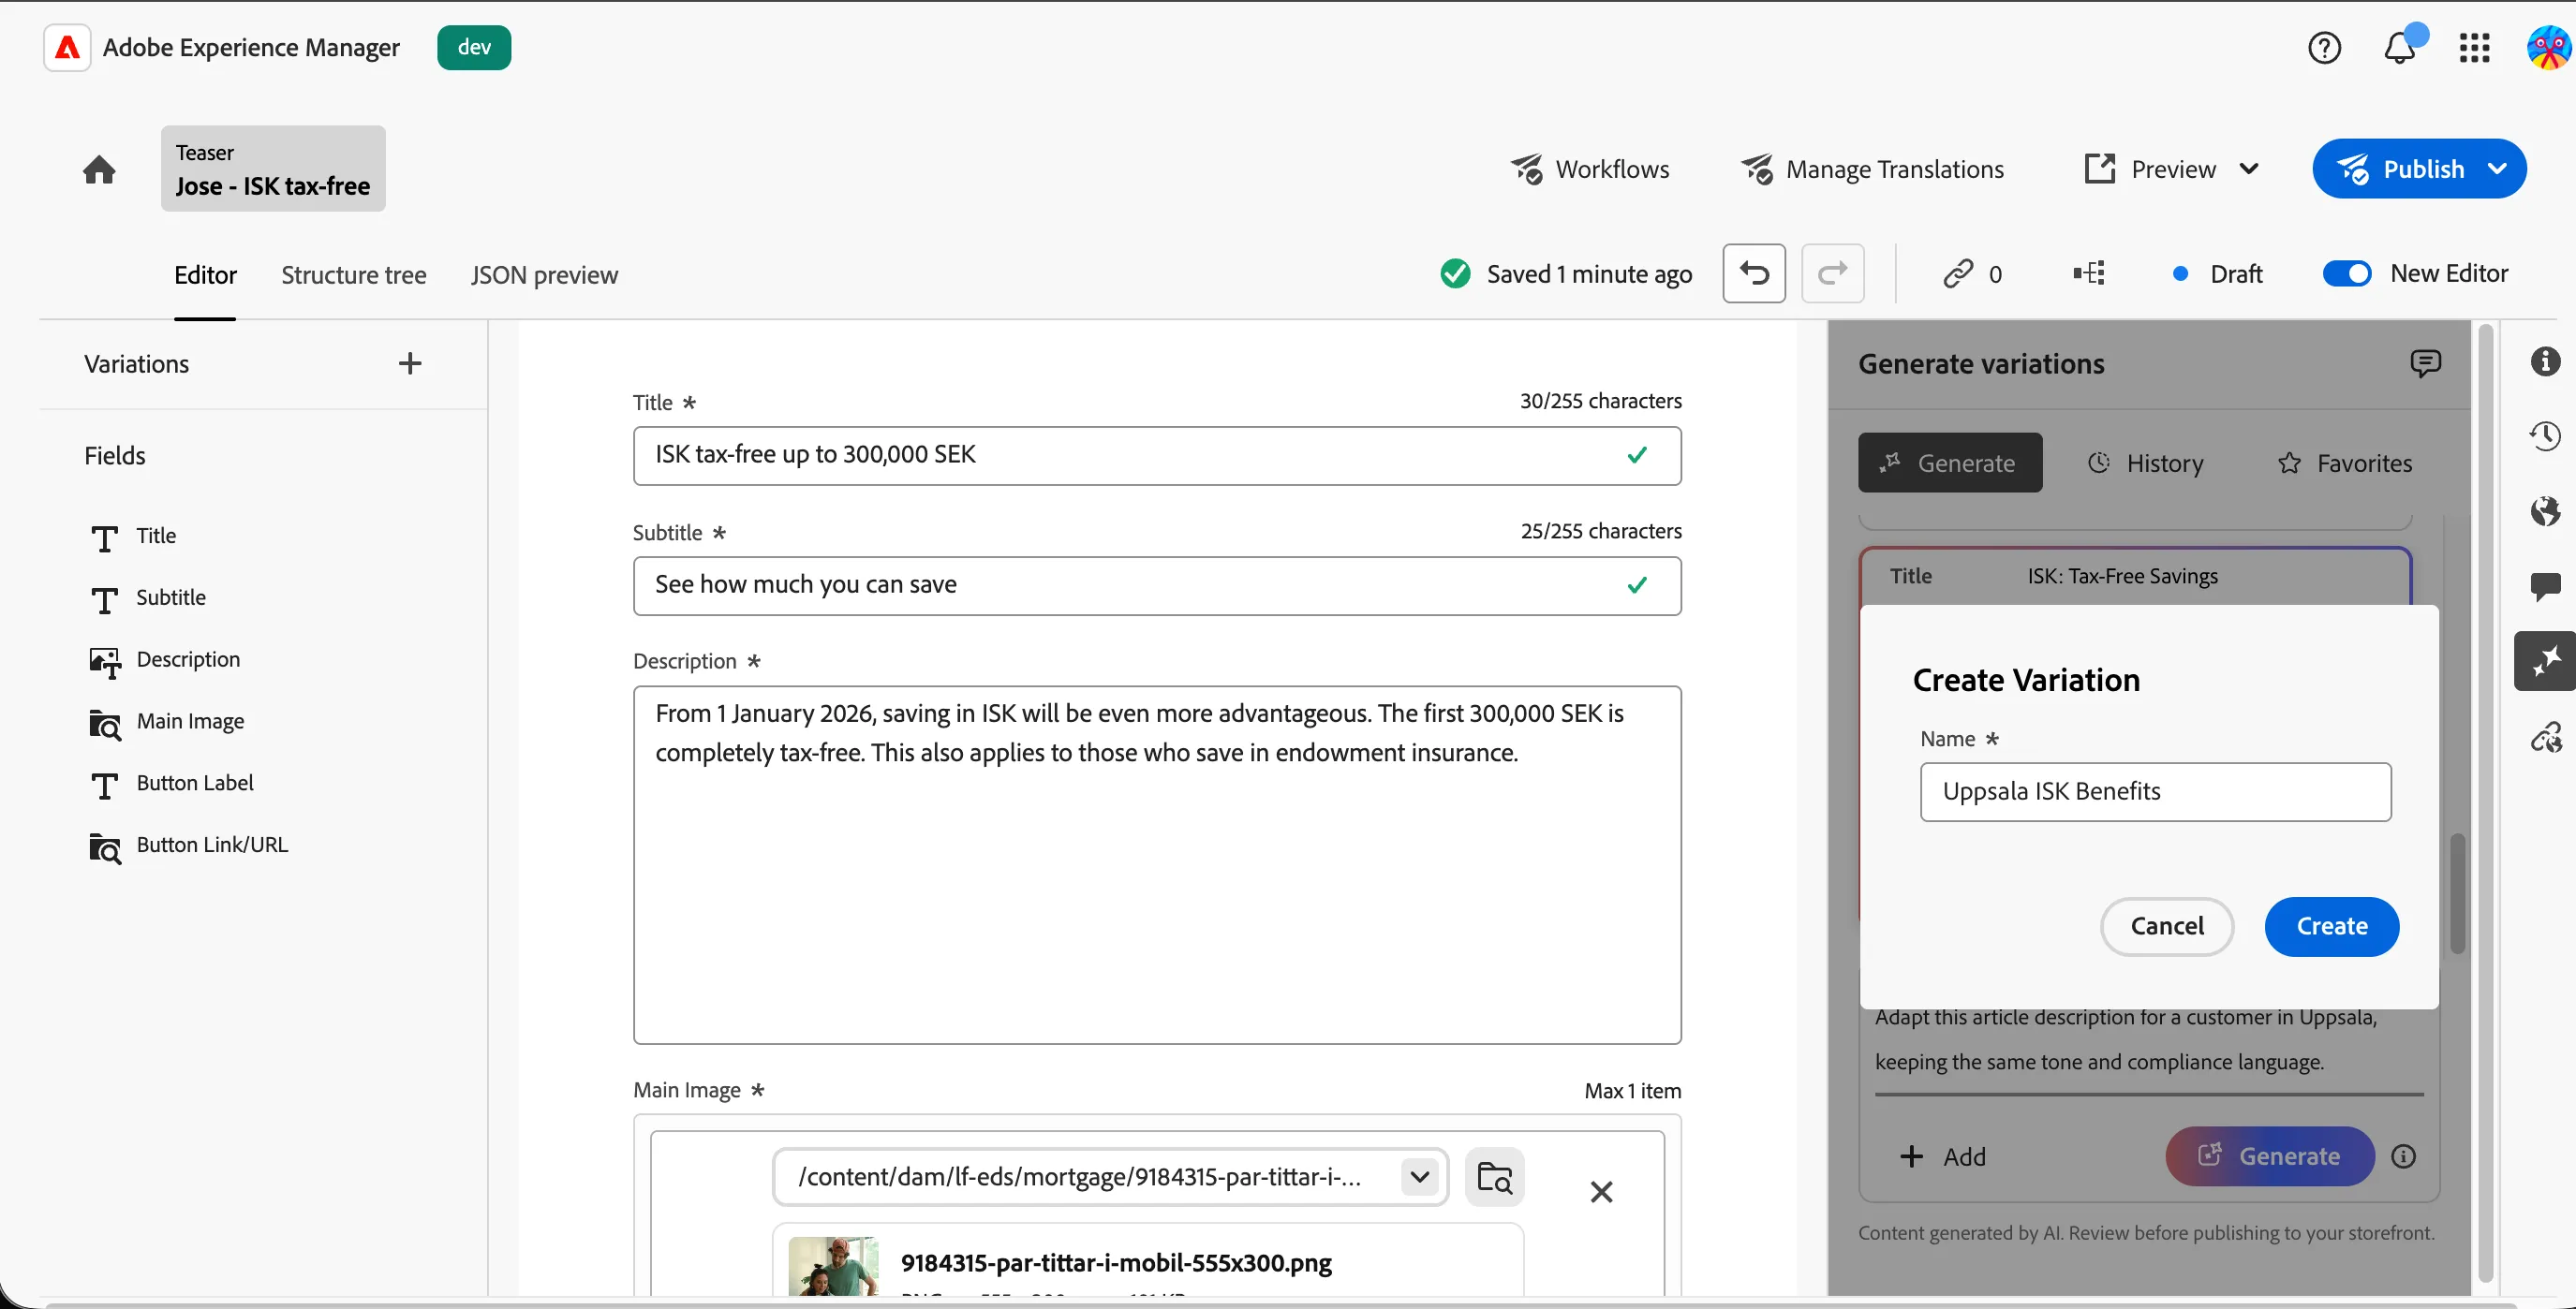Open the structure hierarchy icon next to Draft
The height and width of the screenshot is (1309, 2576).
pos(2089,272)
